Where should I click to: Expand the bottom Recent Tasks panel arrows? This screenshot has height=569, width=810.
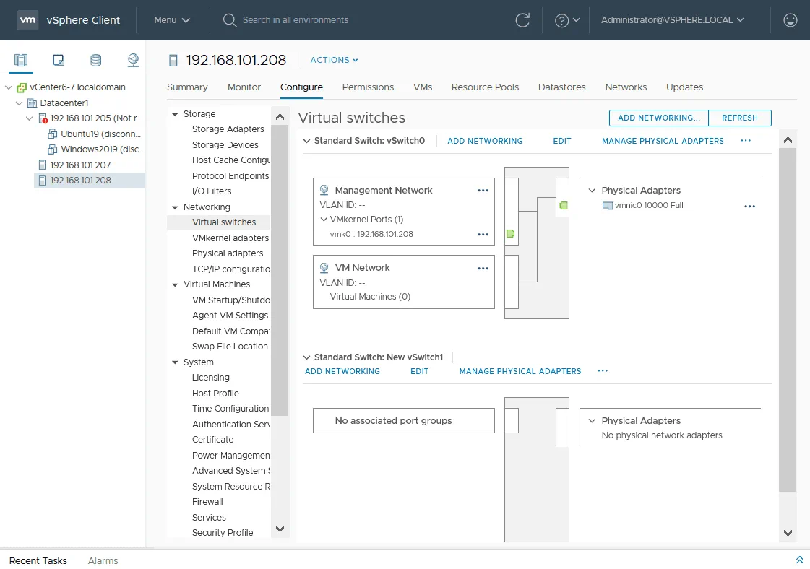click(x=799, y=560)
